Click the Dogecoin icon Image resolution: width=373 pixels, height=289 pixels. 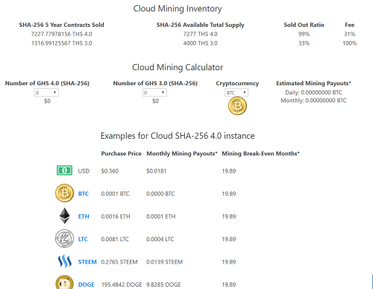[x=64, y=282]
